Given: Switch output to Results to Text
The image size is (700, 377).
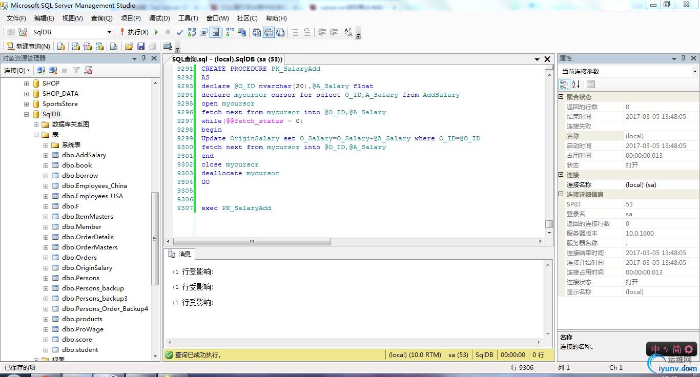Looking at the screenshot, I should click(x=257, y=32).
